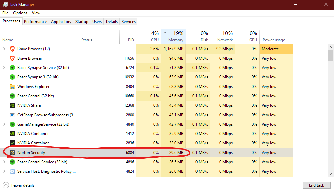The image size is (334, 193).
Task: Select Razer Synapse 3 (32 bit) name
Action: [x=38, y=77]
